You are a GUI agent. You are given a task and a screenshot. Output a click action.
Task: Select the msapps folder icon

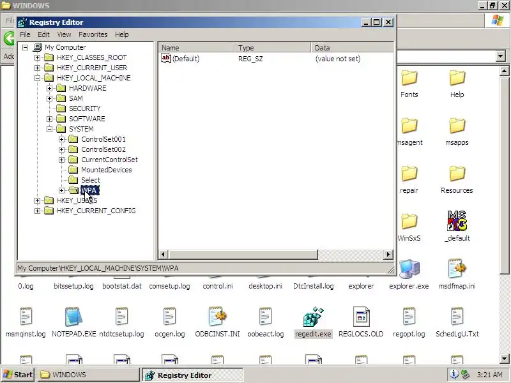457,126
